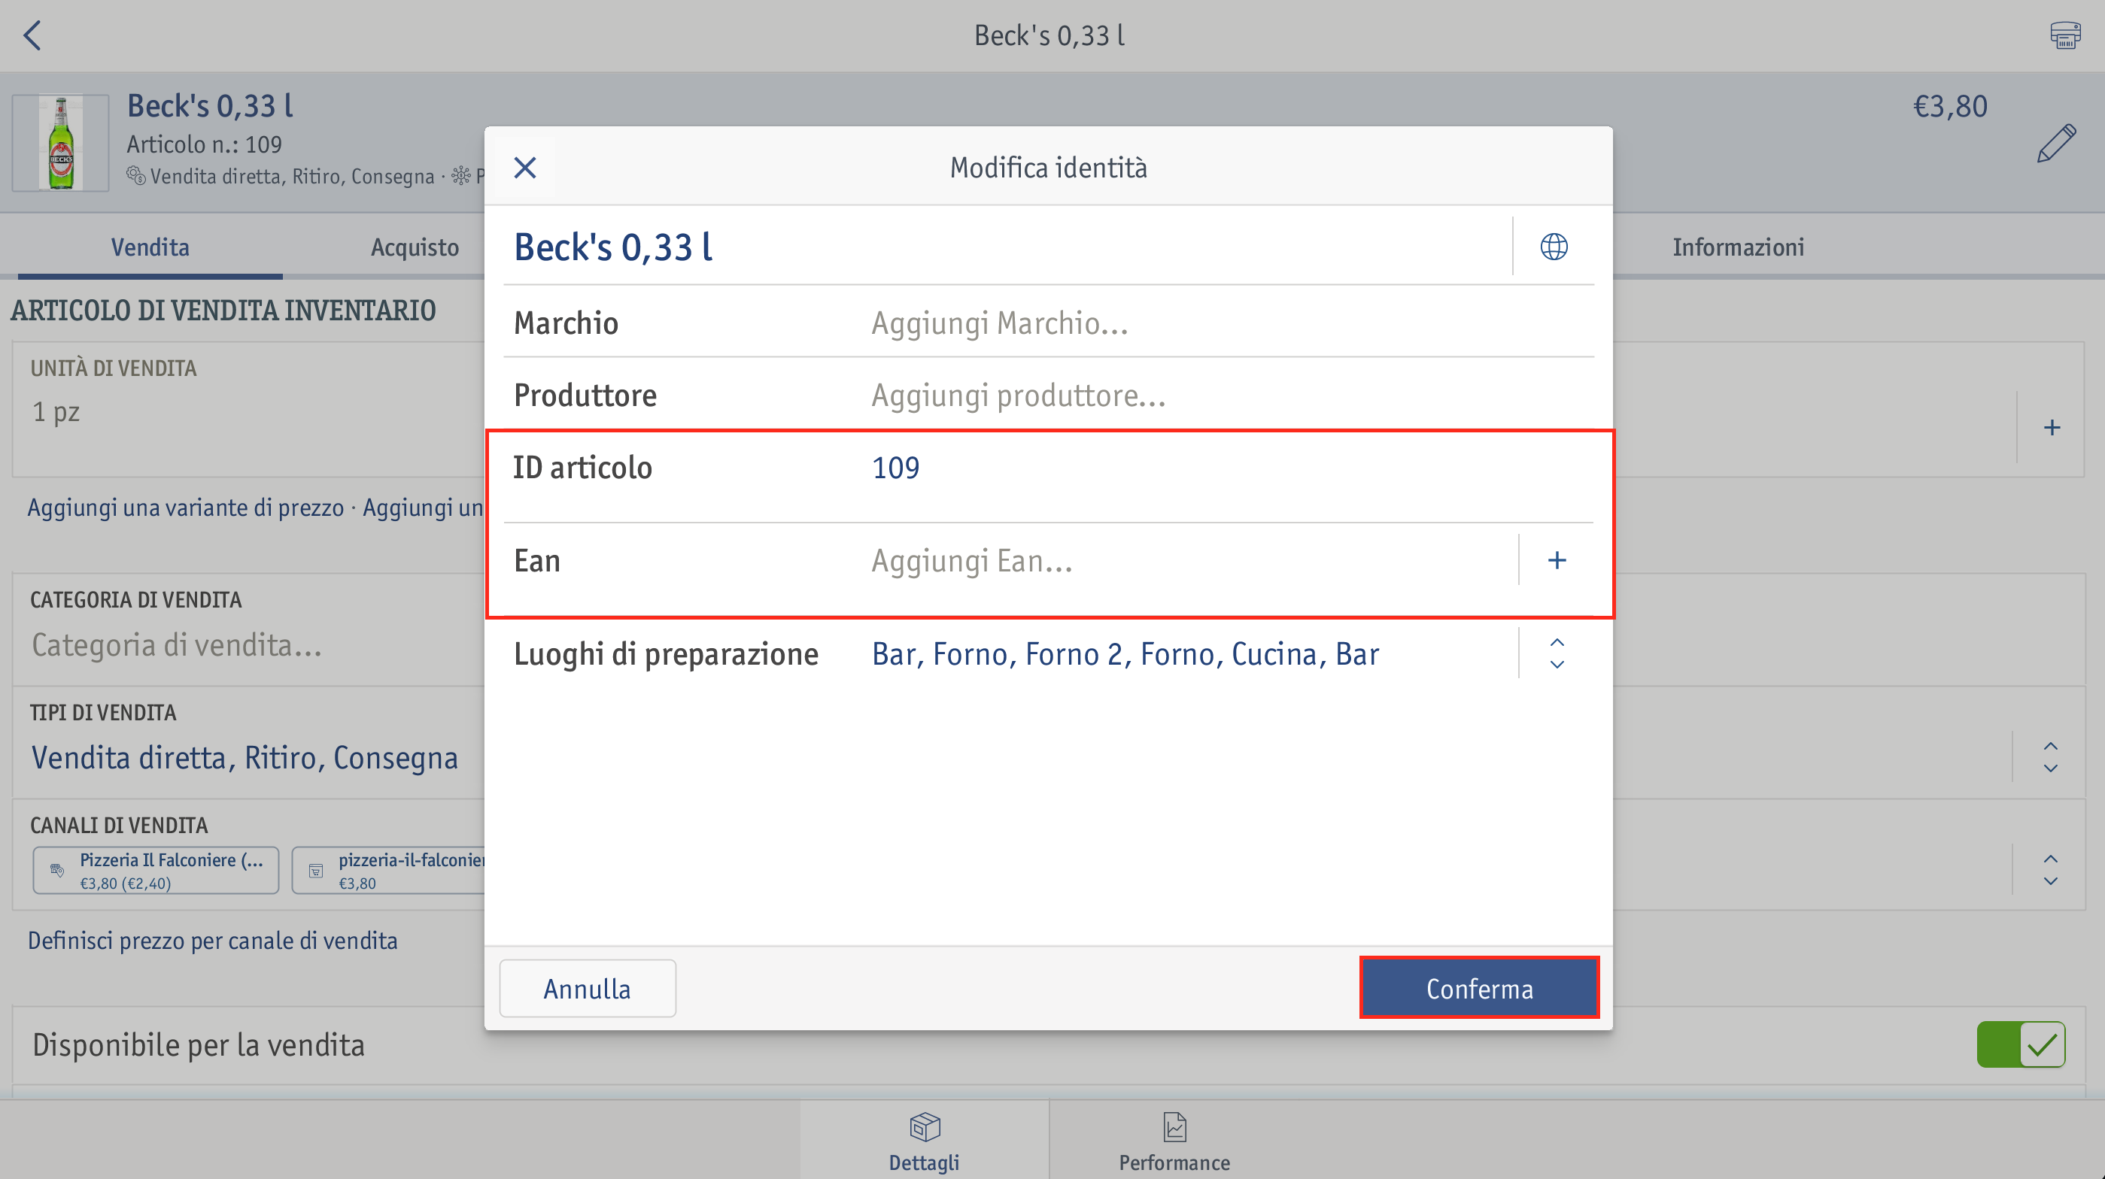Select the pizzeria-il-falconiere €3,80 channel chip
The image size is (2105, 1179).
(x=389, y=871)
